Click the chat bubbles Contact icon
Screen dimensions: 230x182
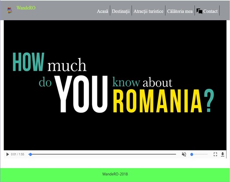pos(199,11)
